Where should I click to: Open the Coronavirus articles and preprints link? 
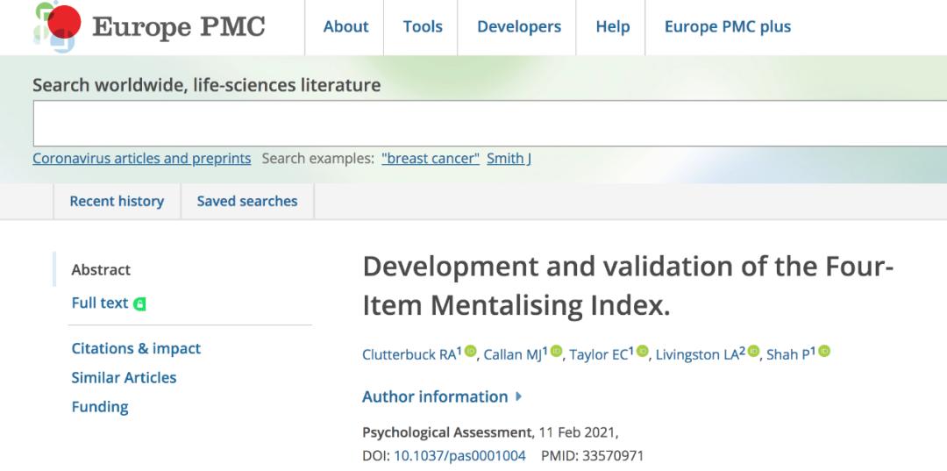click(x=141, y=159)
